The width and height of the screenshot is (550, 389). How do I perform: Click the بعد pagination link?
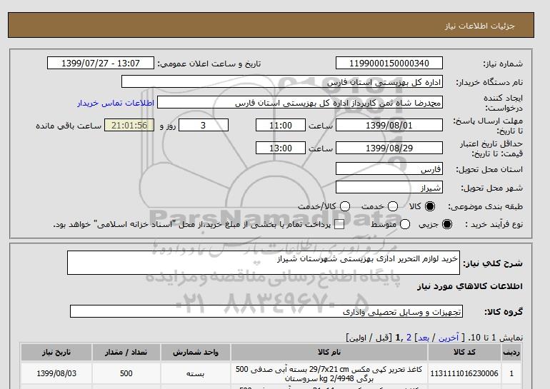click(424, 338)
